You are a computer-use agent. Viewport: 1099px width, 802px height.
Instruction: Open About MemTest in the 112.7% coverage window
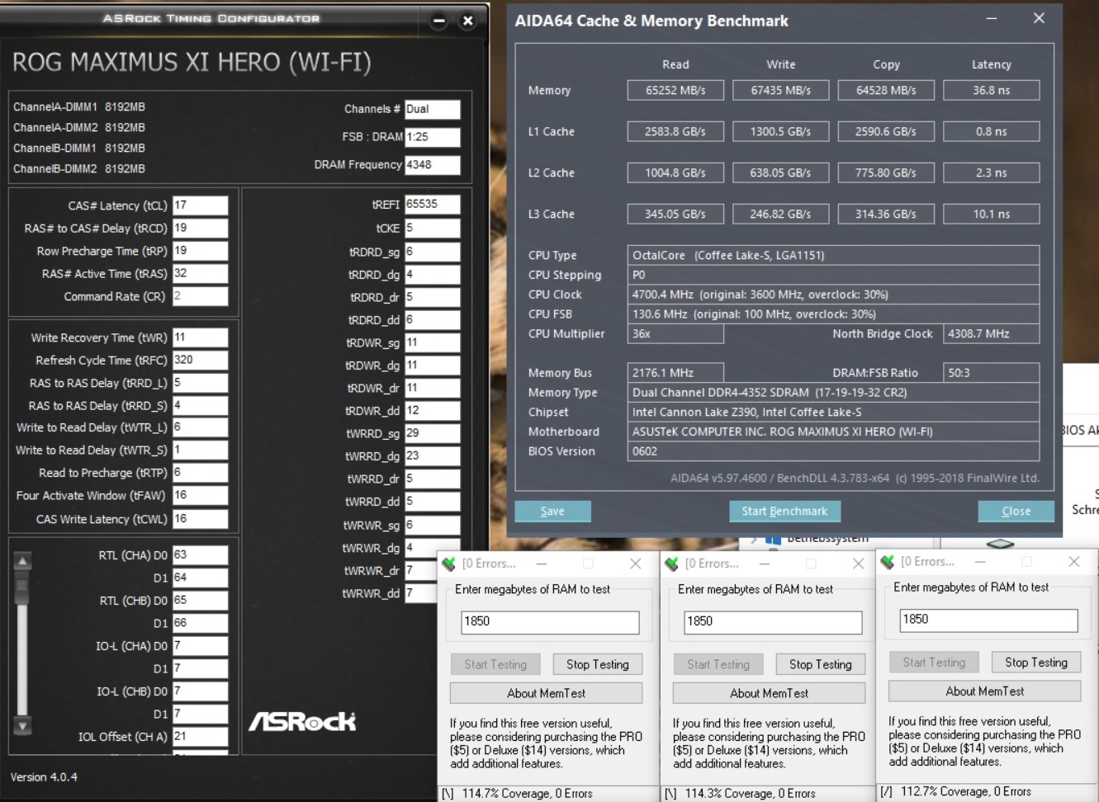985,691
